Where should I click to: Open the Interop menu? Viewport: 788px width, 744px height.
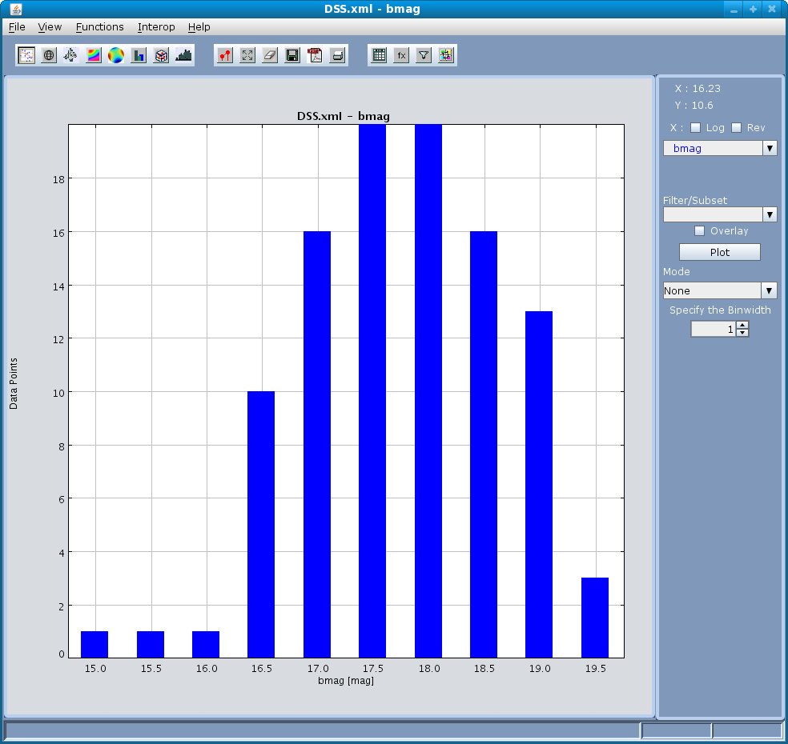point(156,27)
